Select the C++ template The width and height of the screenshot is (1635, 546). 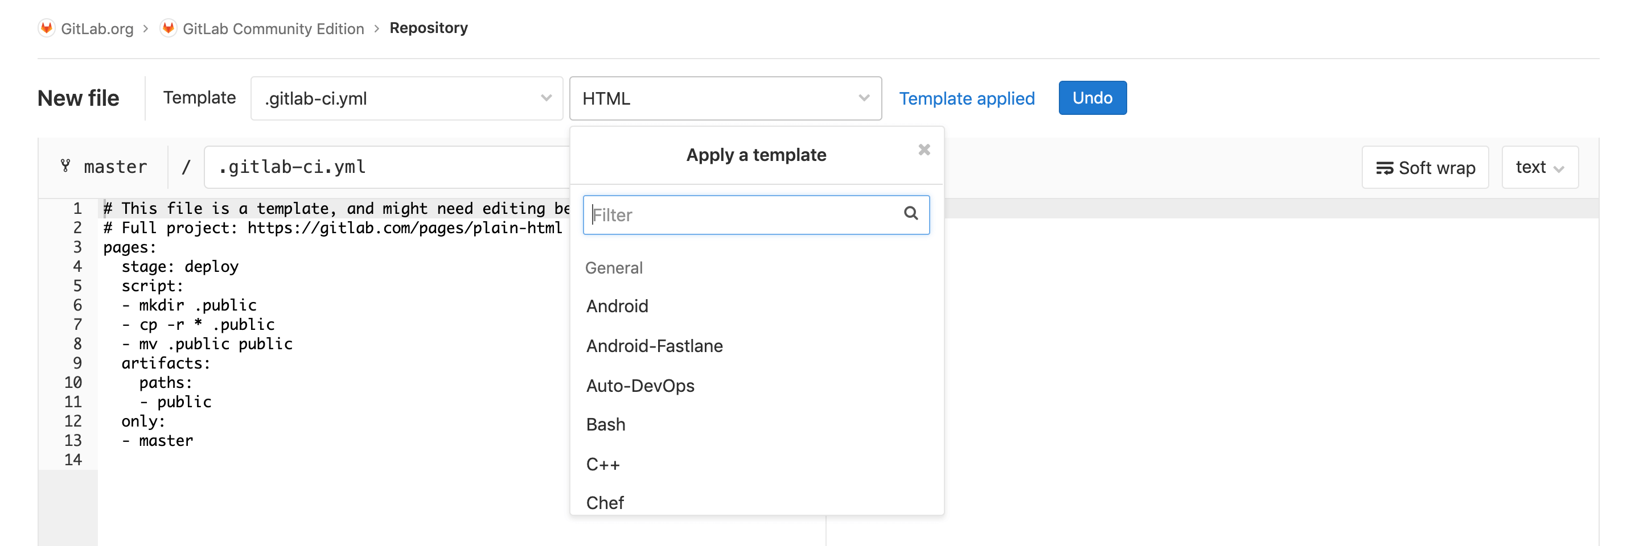coord(603,464)
